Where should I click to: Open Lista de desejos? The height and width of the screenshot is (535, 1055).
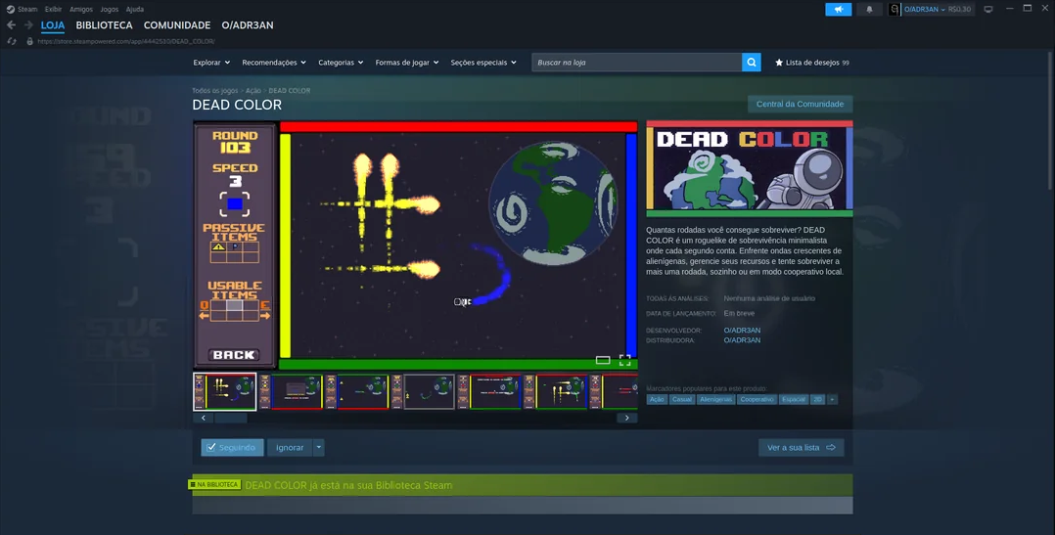[x=812, y=63]
